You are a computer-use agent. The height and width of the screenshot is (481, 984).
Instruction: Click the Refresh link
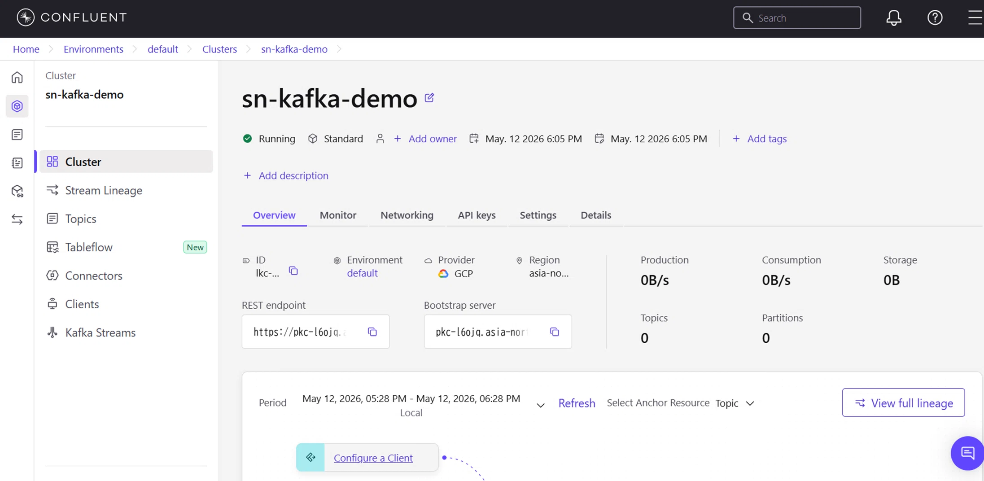[577, 403]
